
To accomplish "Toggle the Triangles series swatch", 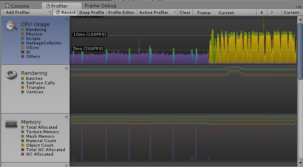I will click(23, 88).
